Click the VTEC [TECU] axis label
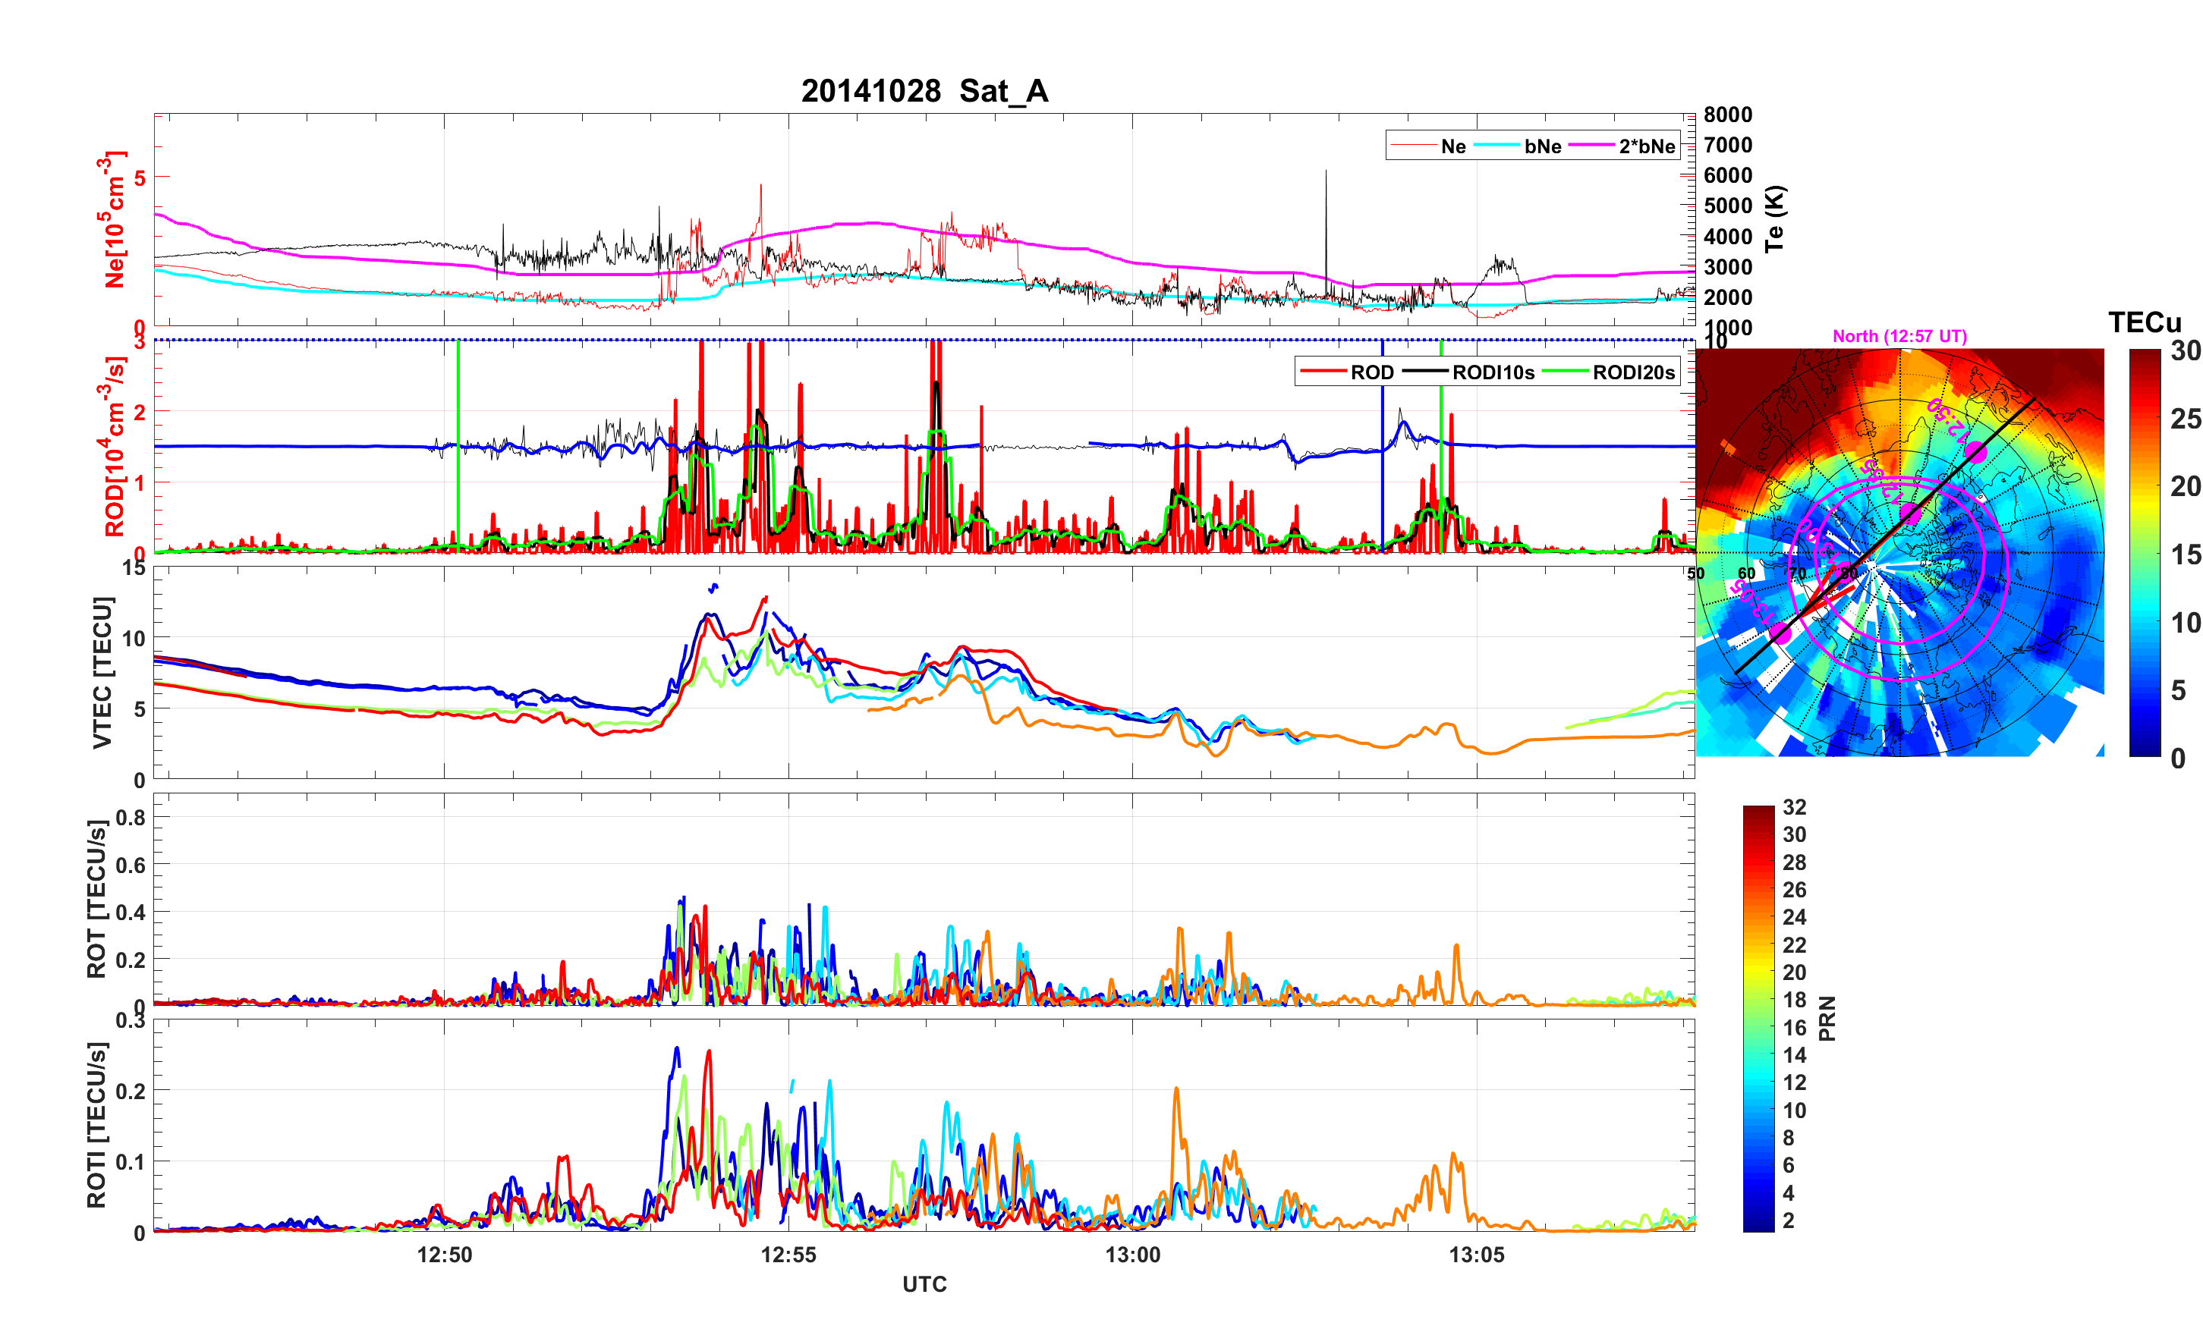 (102, 672)
